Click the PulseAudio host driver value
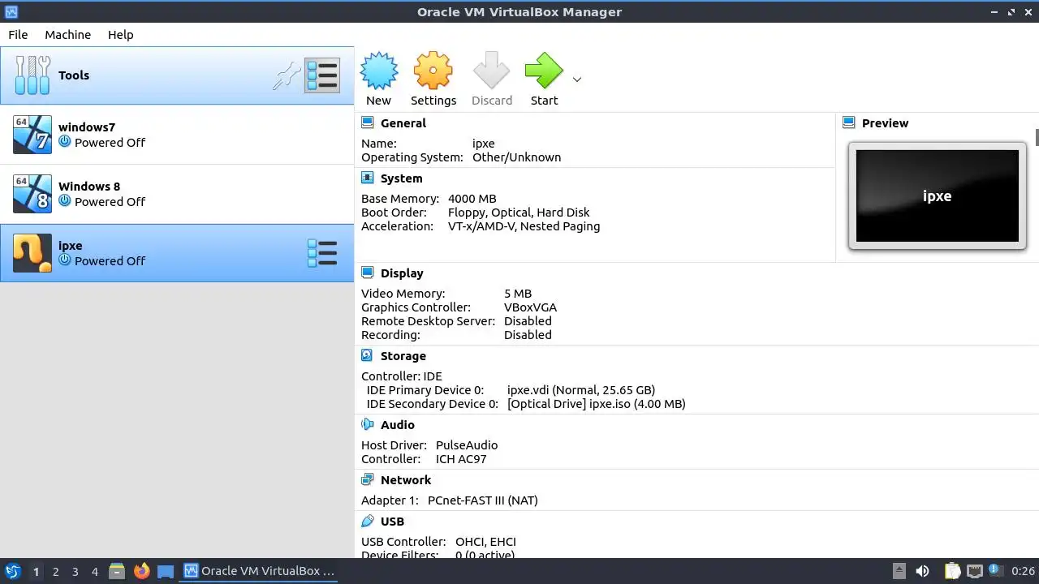Screen dimensions: 1039x584 click(x=467, y=445)
